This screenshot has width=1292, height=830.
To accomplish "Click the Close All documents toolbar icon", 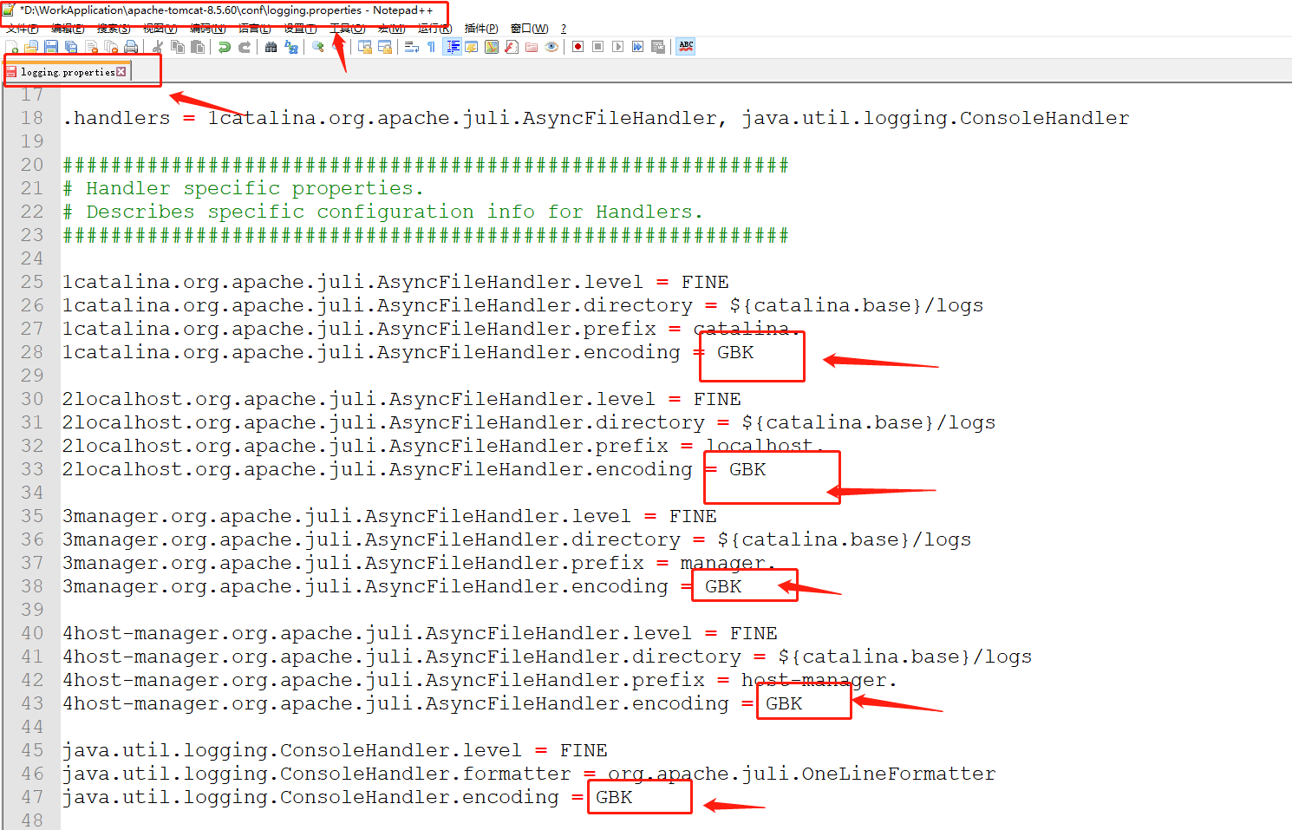I will (x=111, y=47).
